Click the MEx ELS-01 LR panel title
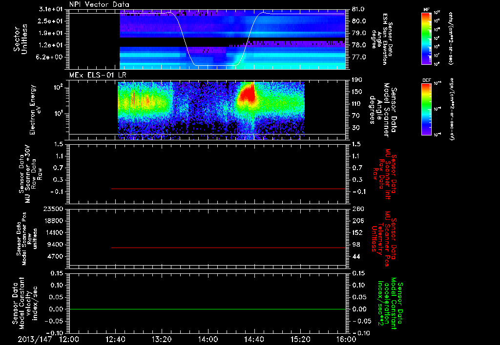The height and width of the screenshot is (345, 500). click(99, 76)
